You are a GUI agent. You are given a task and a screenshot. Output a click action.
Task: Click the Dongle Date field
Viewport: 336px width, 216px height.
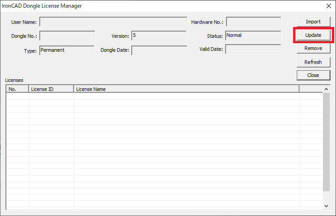point(159,50)
